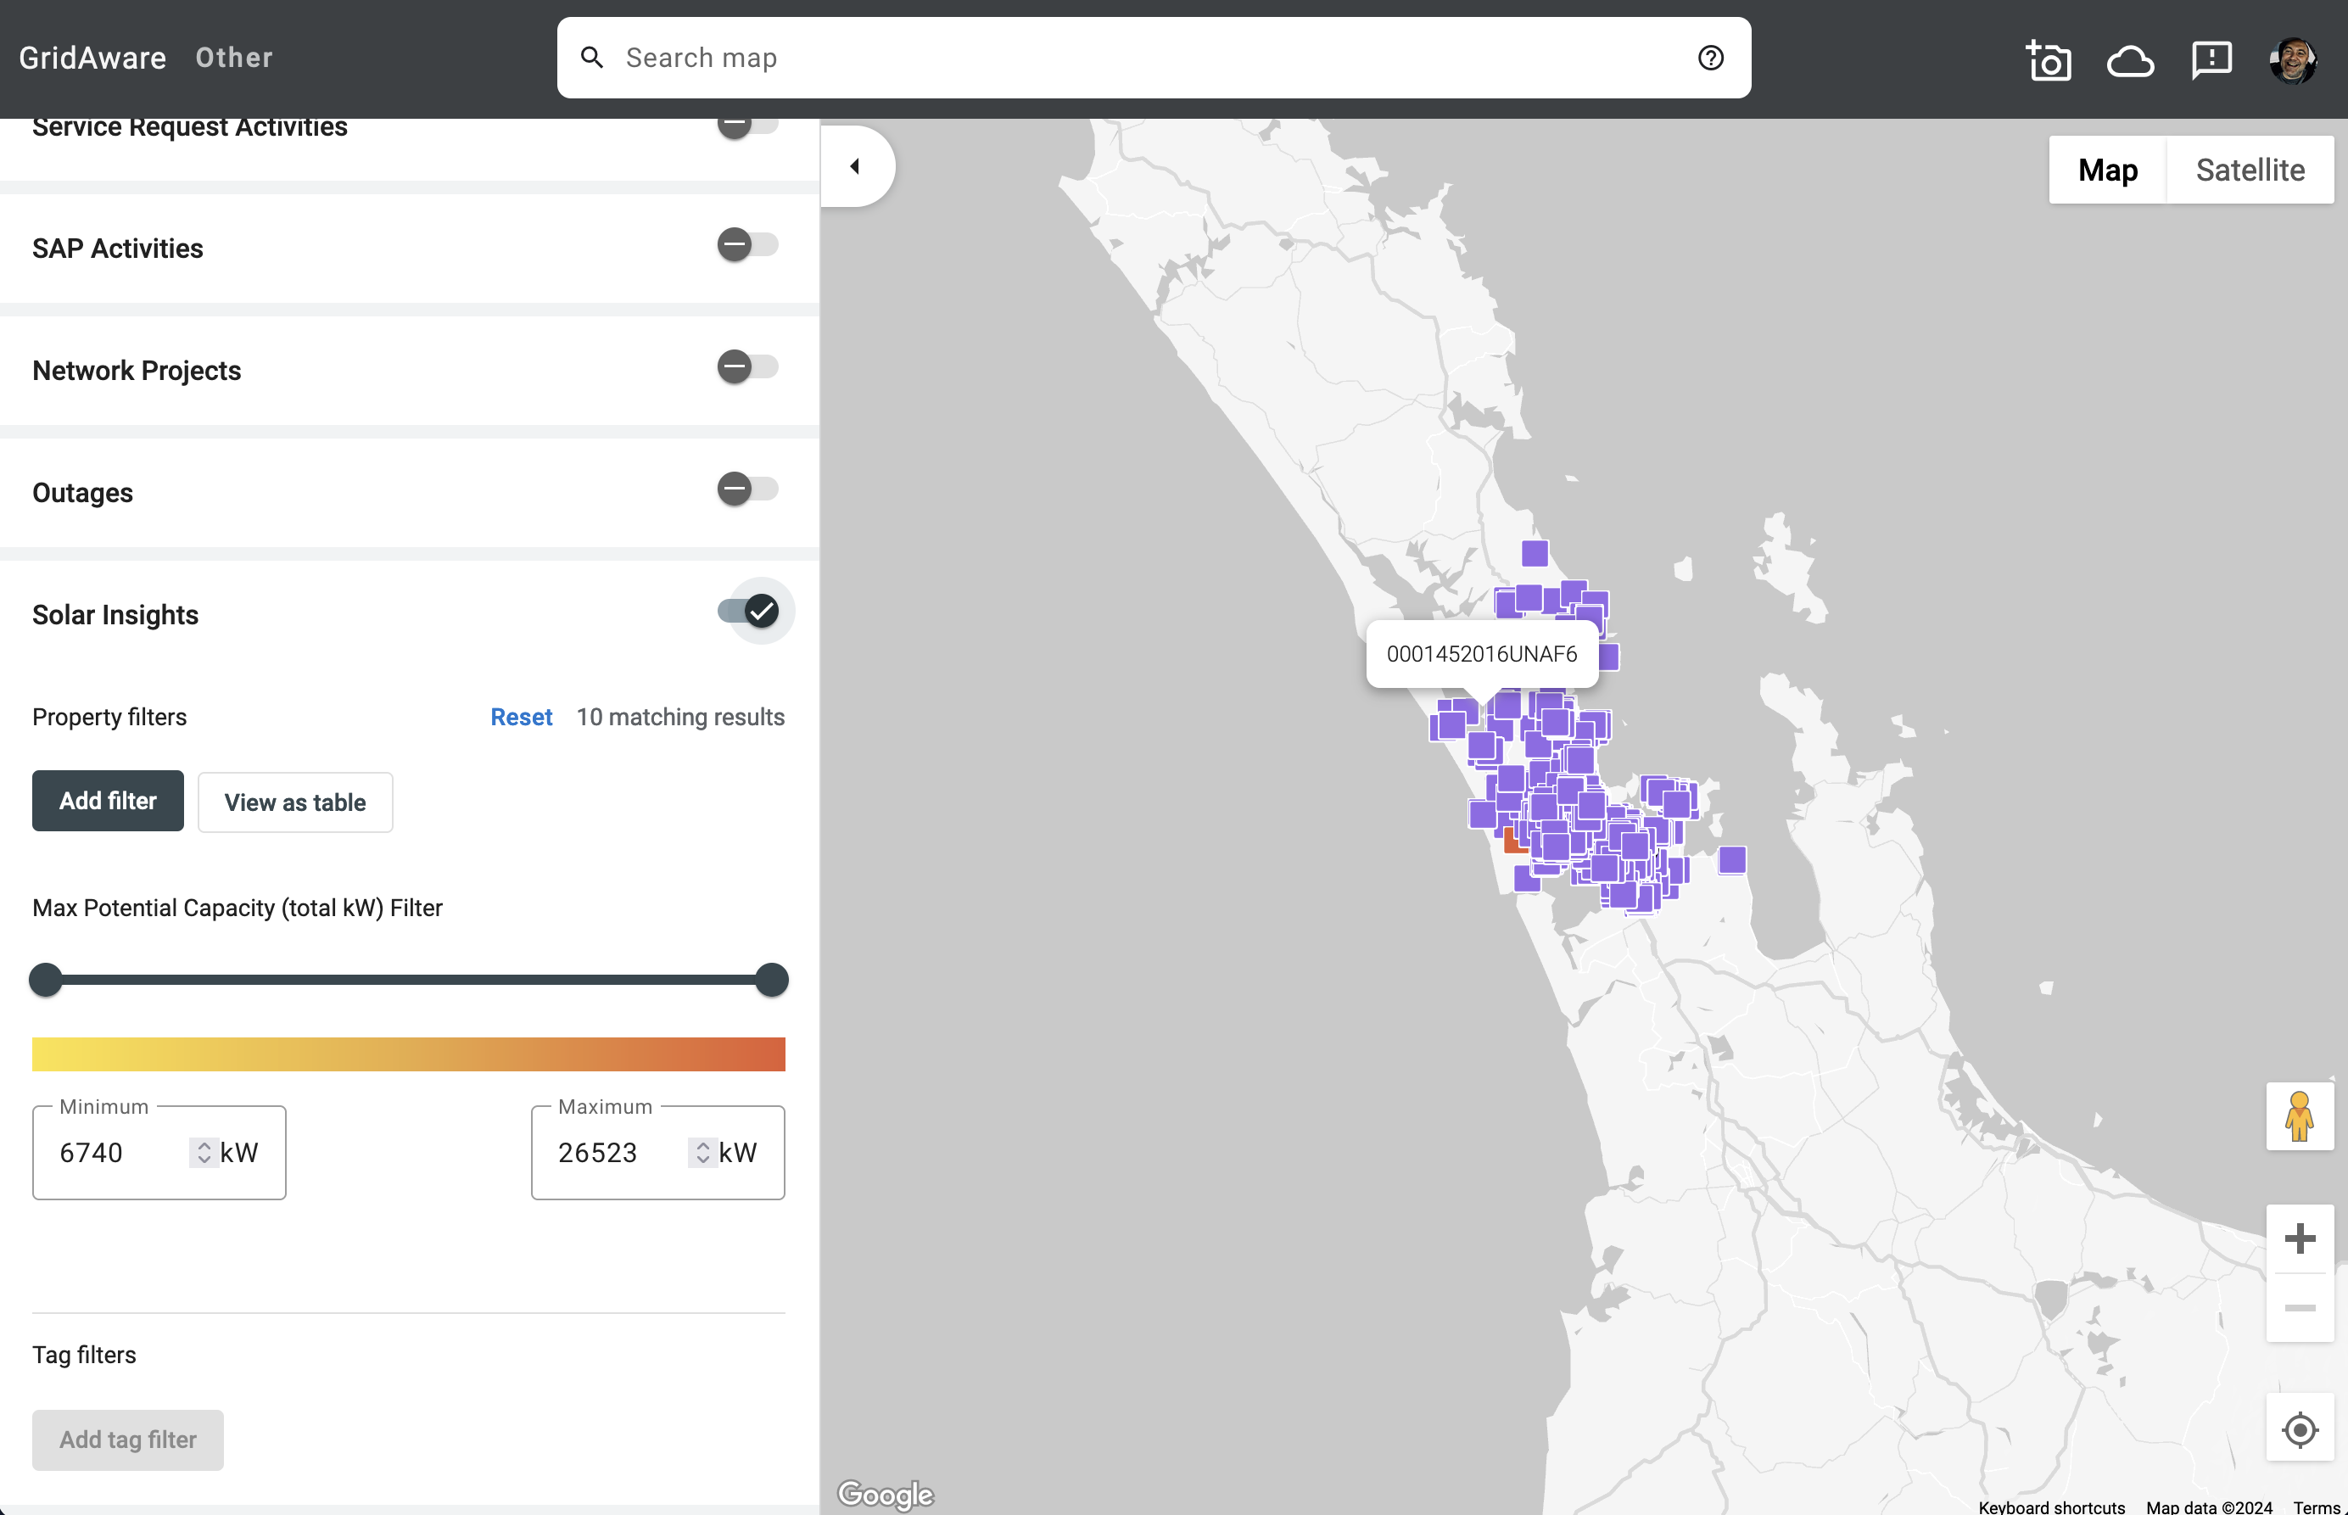This screenshot has width=2348, height=1515.
Task: Click the Add filter button
Action: click(x=107, y=801)
